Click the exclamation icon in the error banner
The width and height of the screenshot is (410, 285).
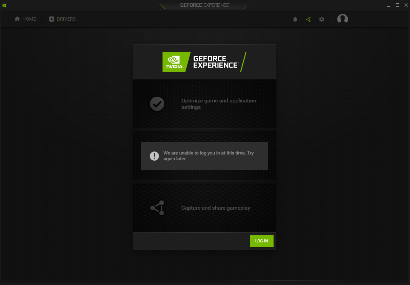[154, 156]
